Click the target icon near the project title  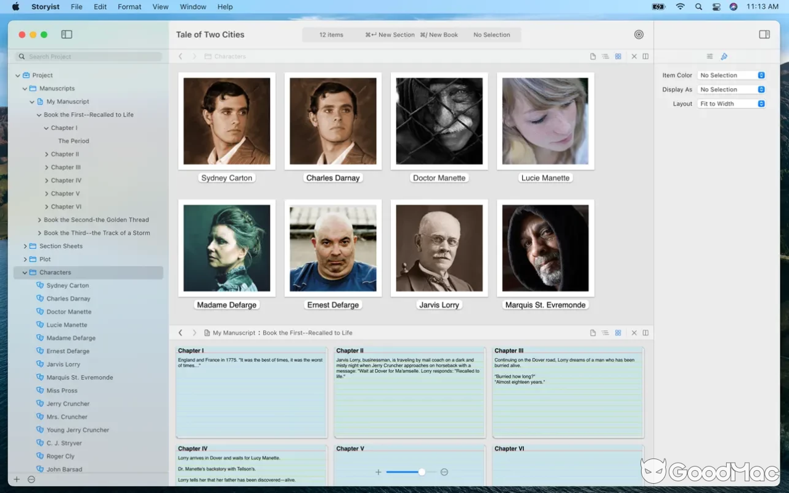click(639, 34)
